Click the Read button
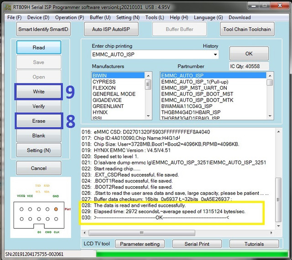292x260 pixels. click(39, 47)
